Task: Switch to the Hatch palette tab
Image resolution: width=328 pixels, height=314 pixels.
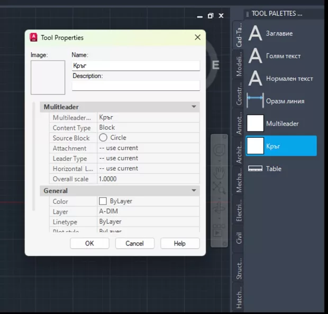Action: click(239, 298)
